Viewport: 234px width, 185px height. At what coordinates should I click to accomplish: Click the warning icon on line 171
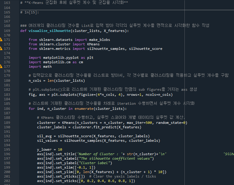tap(1, 40)
